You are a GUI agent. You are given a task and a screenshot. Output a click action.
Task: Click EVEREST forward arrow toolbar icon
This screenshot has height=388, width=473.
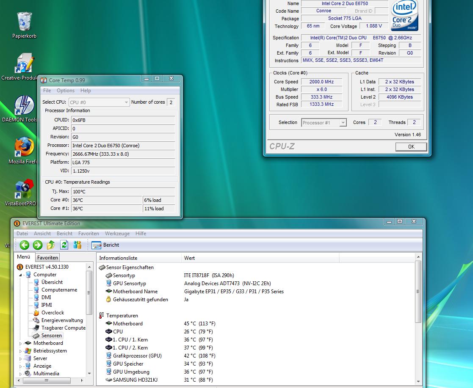click(x=38, y=245)
